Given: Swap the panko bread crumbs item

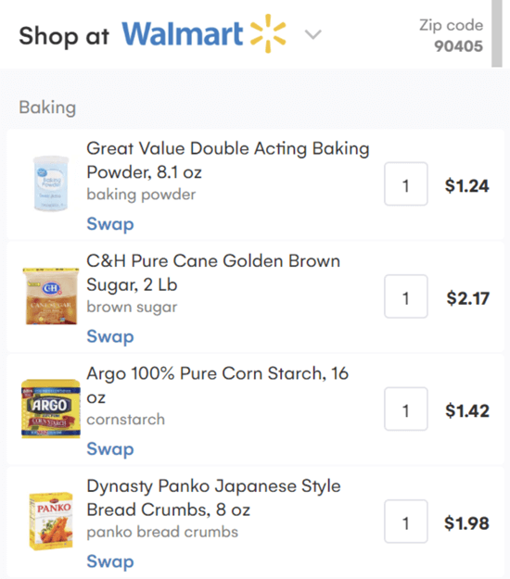Looking at the screenshot, I should pos(110,561).
